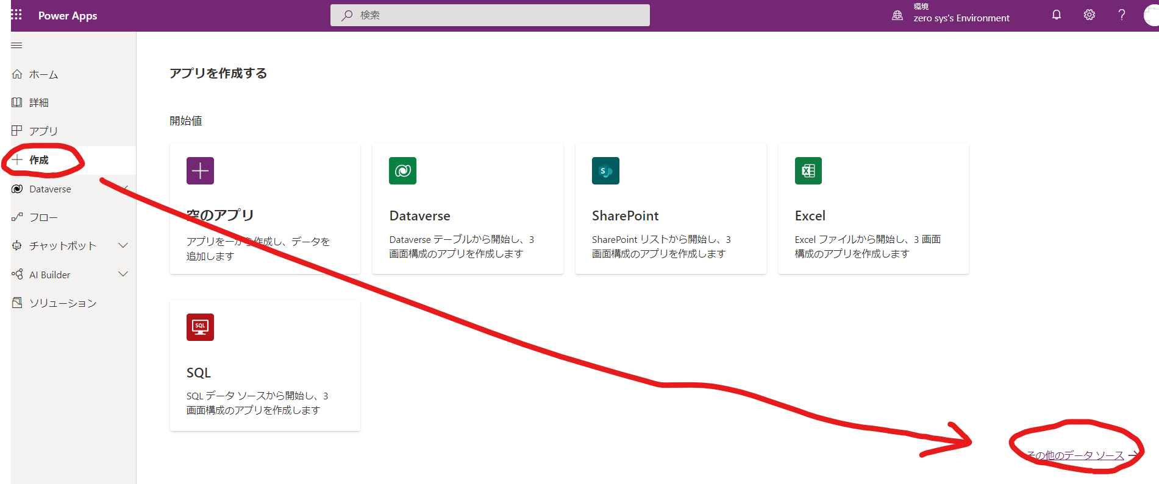Screen dimensions: 1159x484
Task: Click the フロー flow icon
Action: click(17, 217)
